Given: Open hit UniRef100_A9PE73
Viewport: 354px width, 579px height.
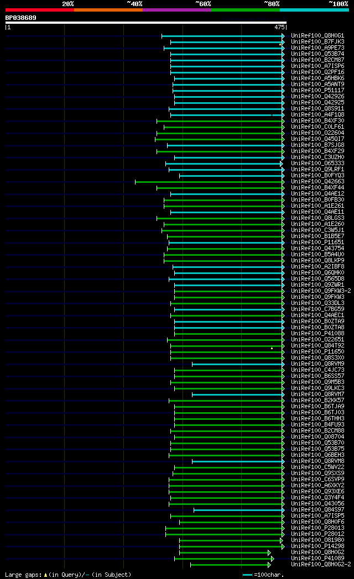Looking at the screenshot, I should (317, 48).
